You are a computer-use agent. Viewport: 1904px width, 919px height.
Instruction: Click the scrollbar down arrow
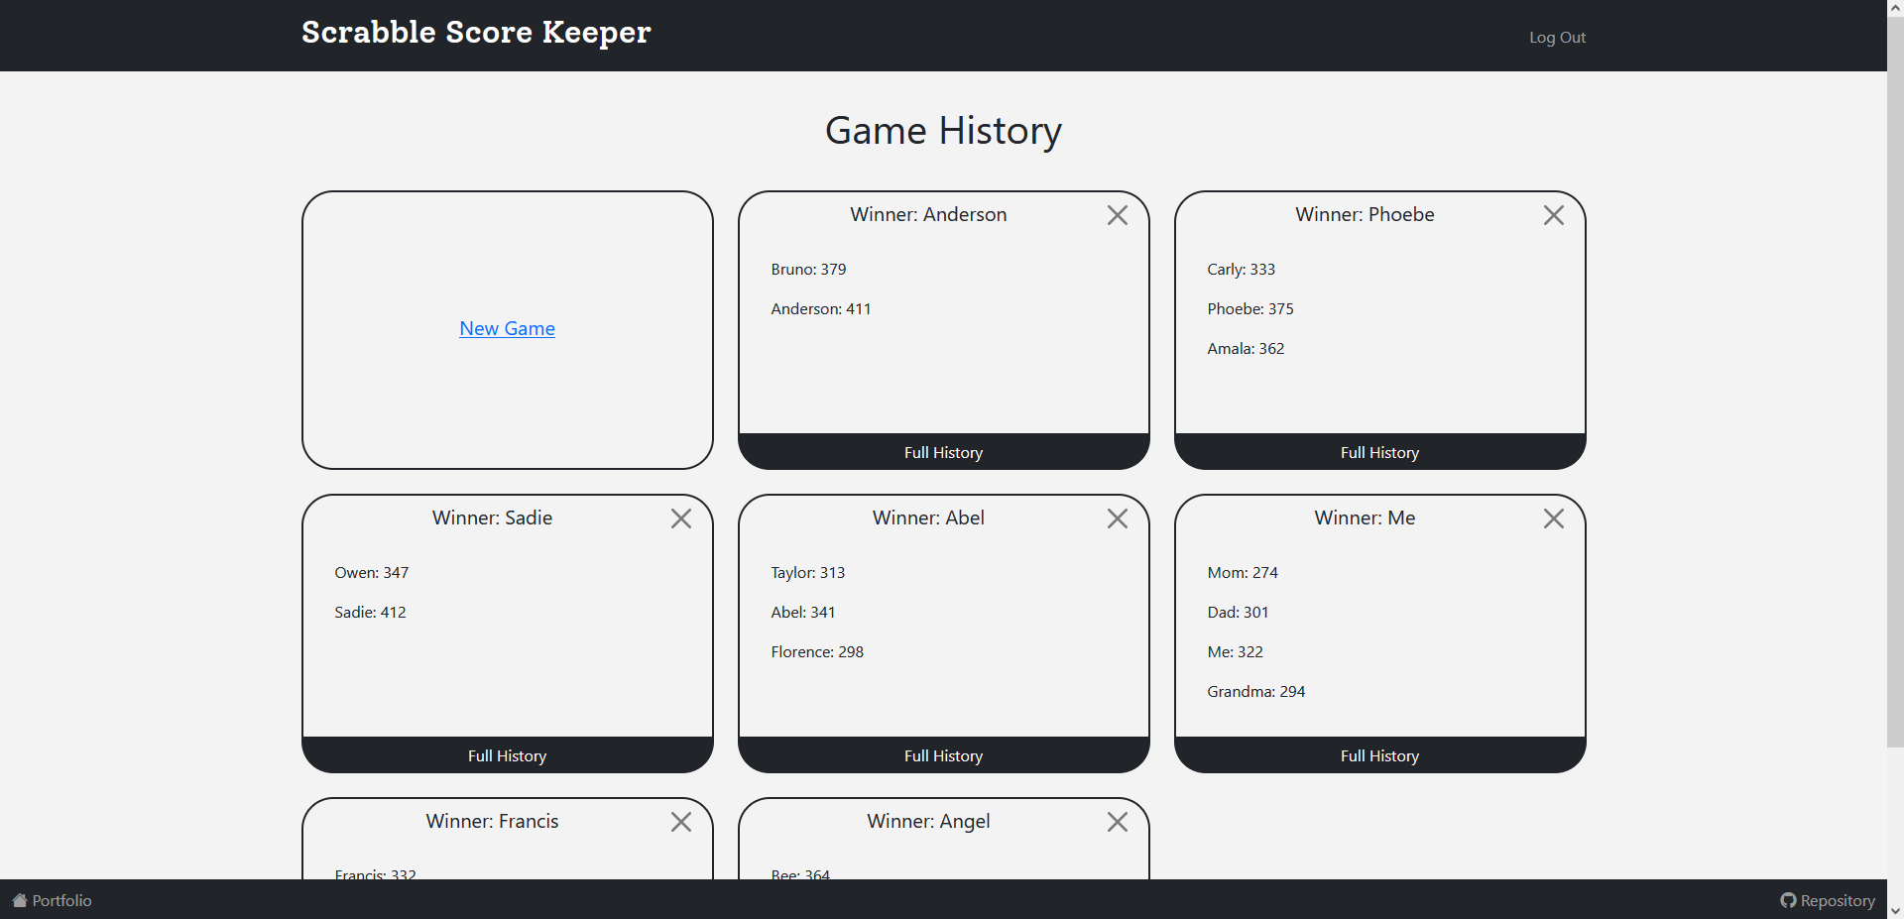pyautogui.click(x=1895, y=910)
